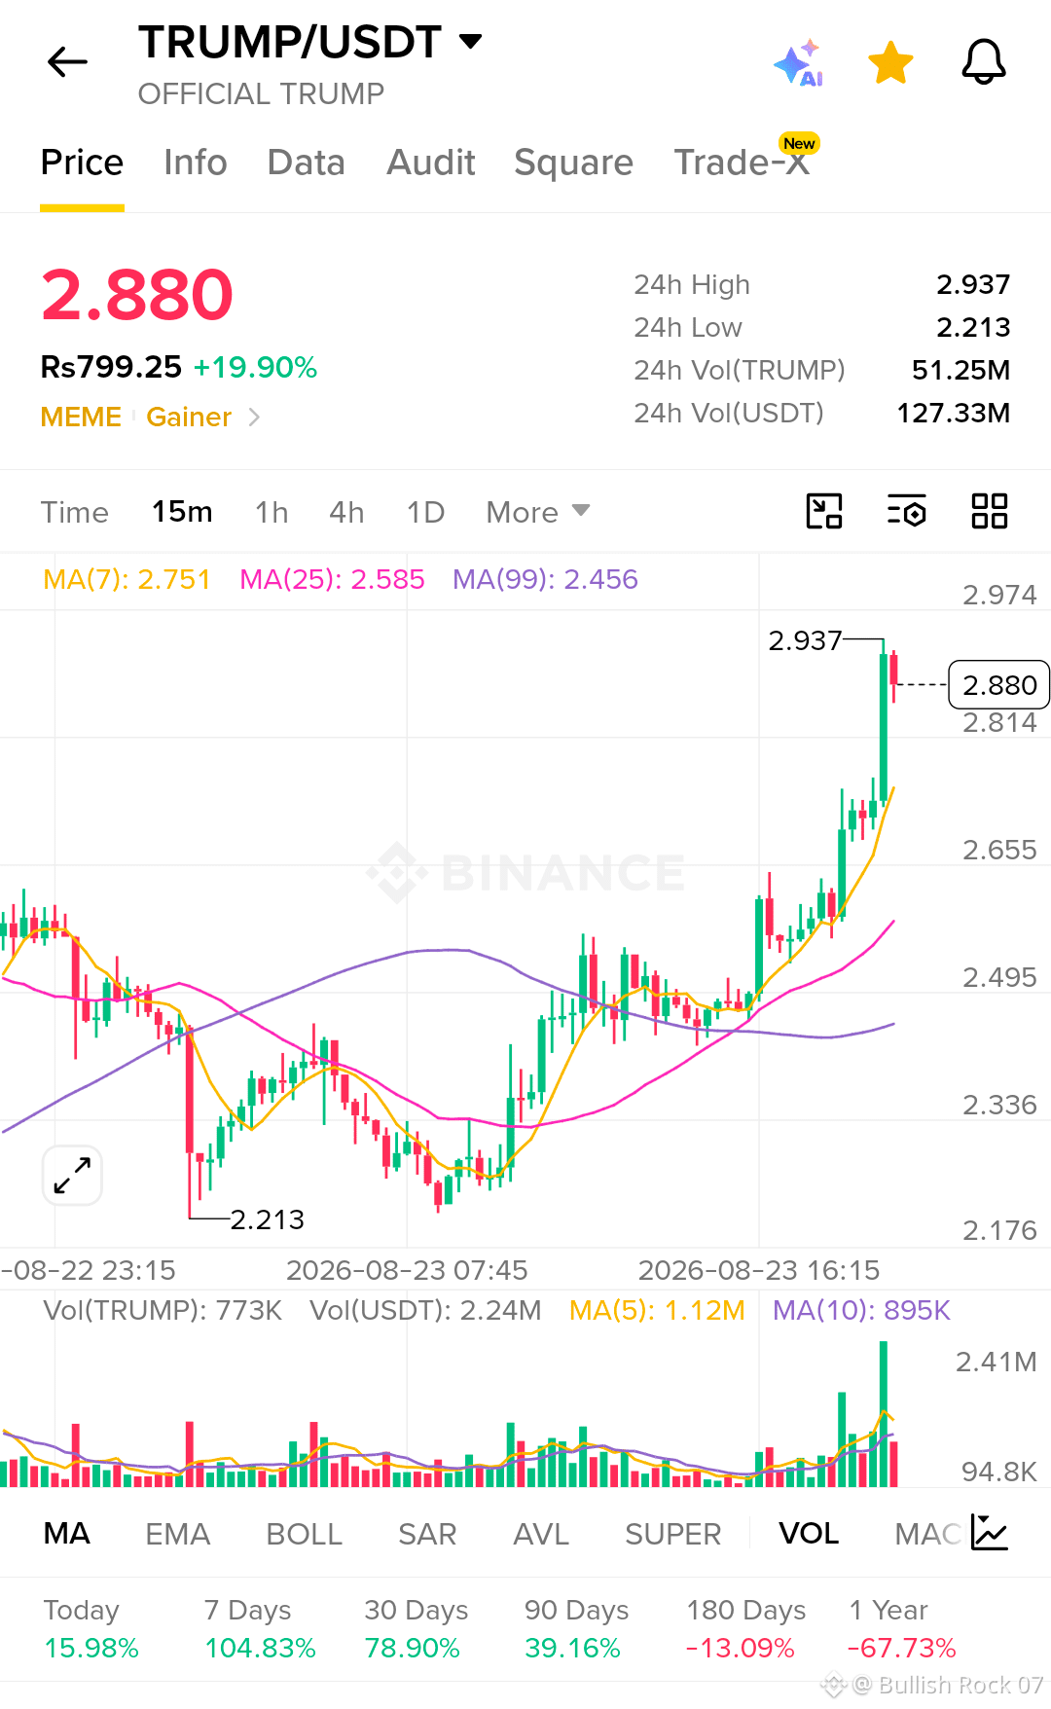Open the Data tab
This screenshot has height=1709, width=1051.
[x=307, y=163]
